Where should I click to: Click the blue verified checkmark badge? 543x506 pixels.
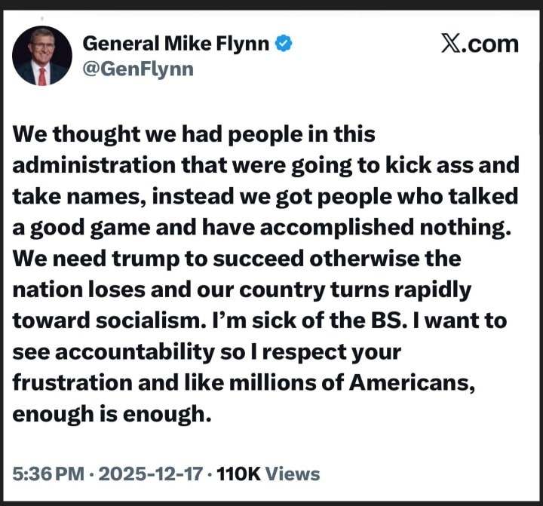[284, 44]
